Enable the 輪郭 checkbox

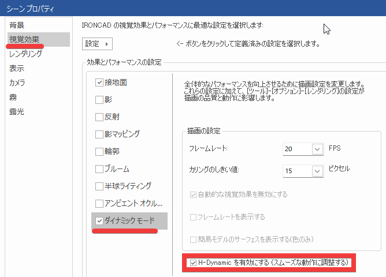99,152
